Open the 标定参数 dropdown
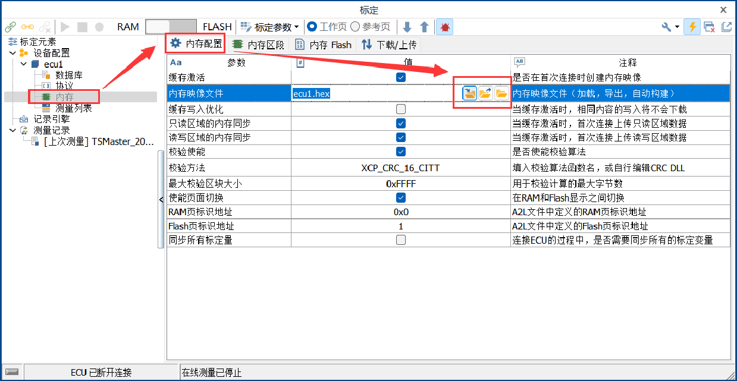 (x=269, y=27)
